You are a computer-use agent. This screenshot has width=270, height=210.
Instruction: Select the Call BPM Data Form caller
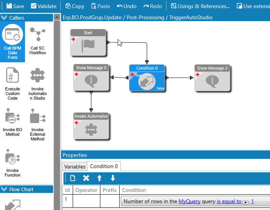tap(12, 42)
